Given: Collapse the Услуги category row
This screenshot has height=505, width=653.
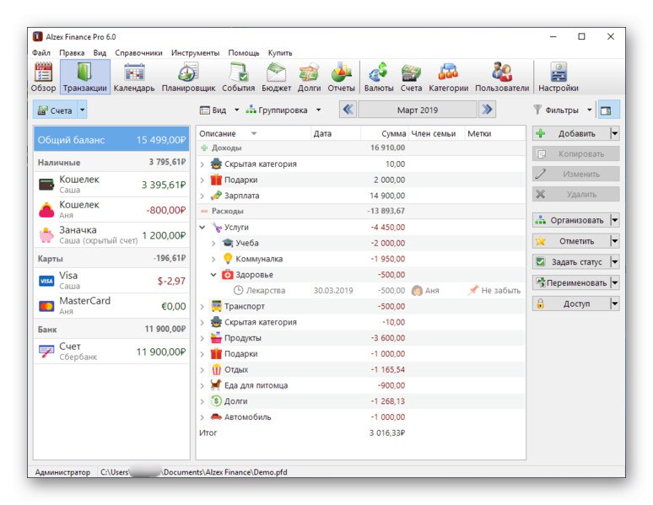Looking at the screenshot, I should (x=202, y=228).
